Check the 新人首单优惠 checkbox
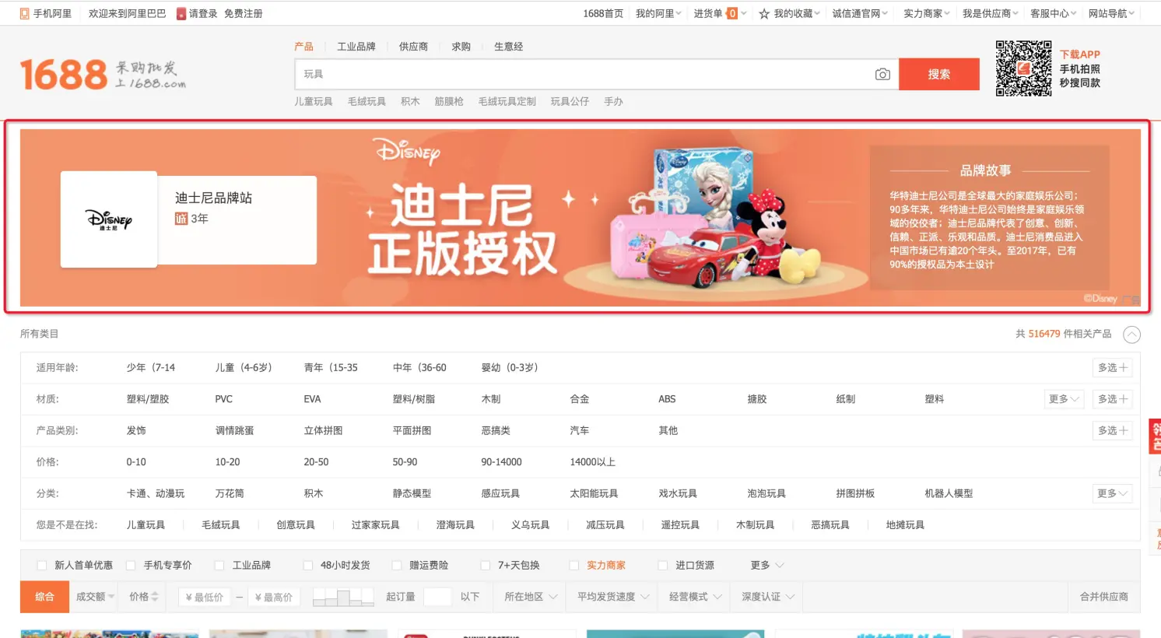The width and height of the screenshot is (1161, 638). click(42, 566)
